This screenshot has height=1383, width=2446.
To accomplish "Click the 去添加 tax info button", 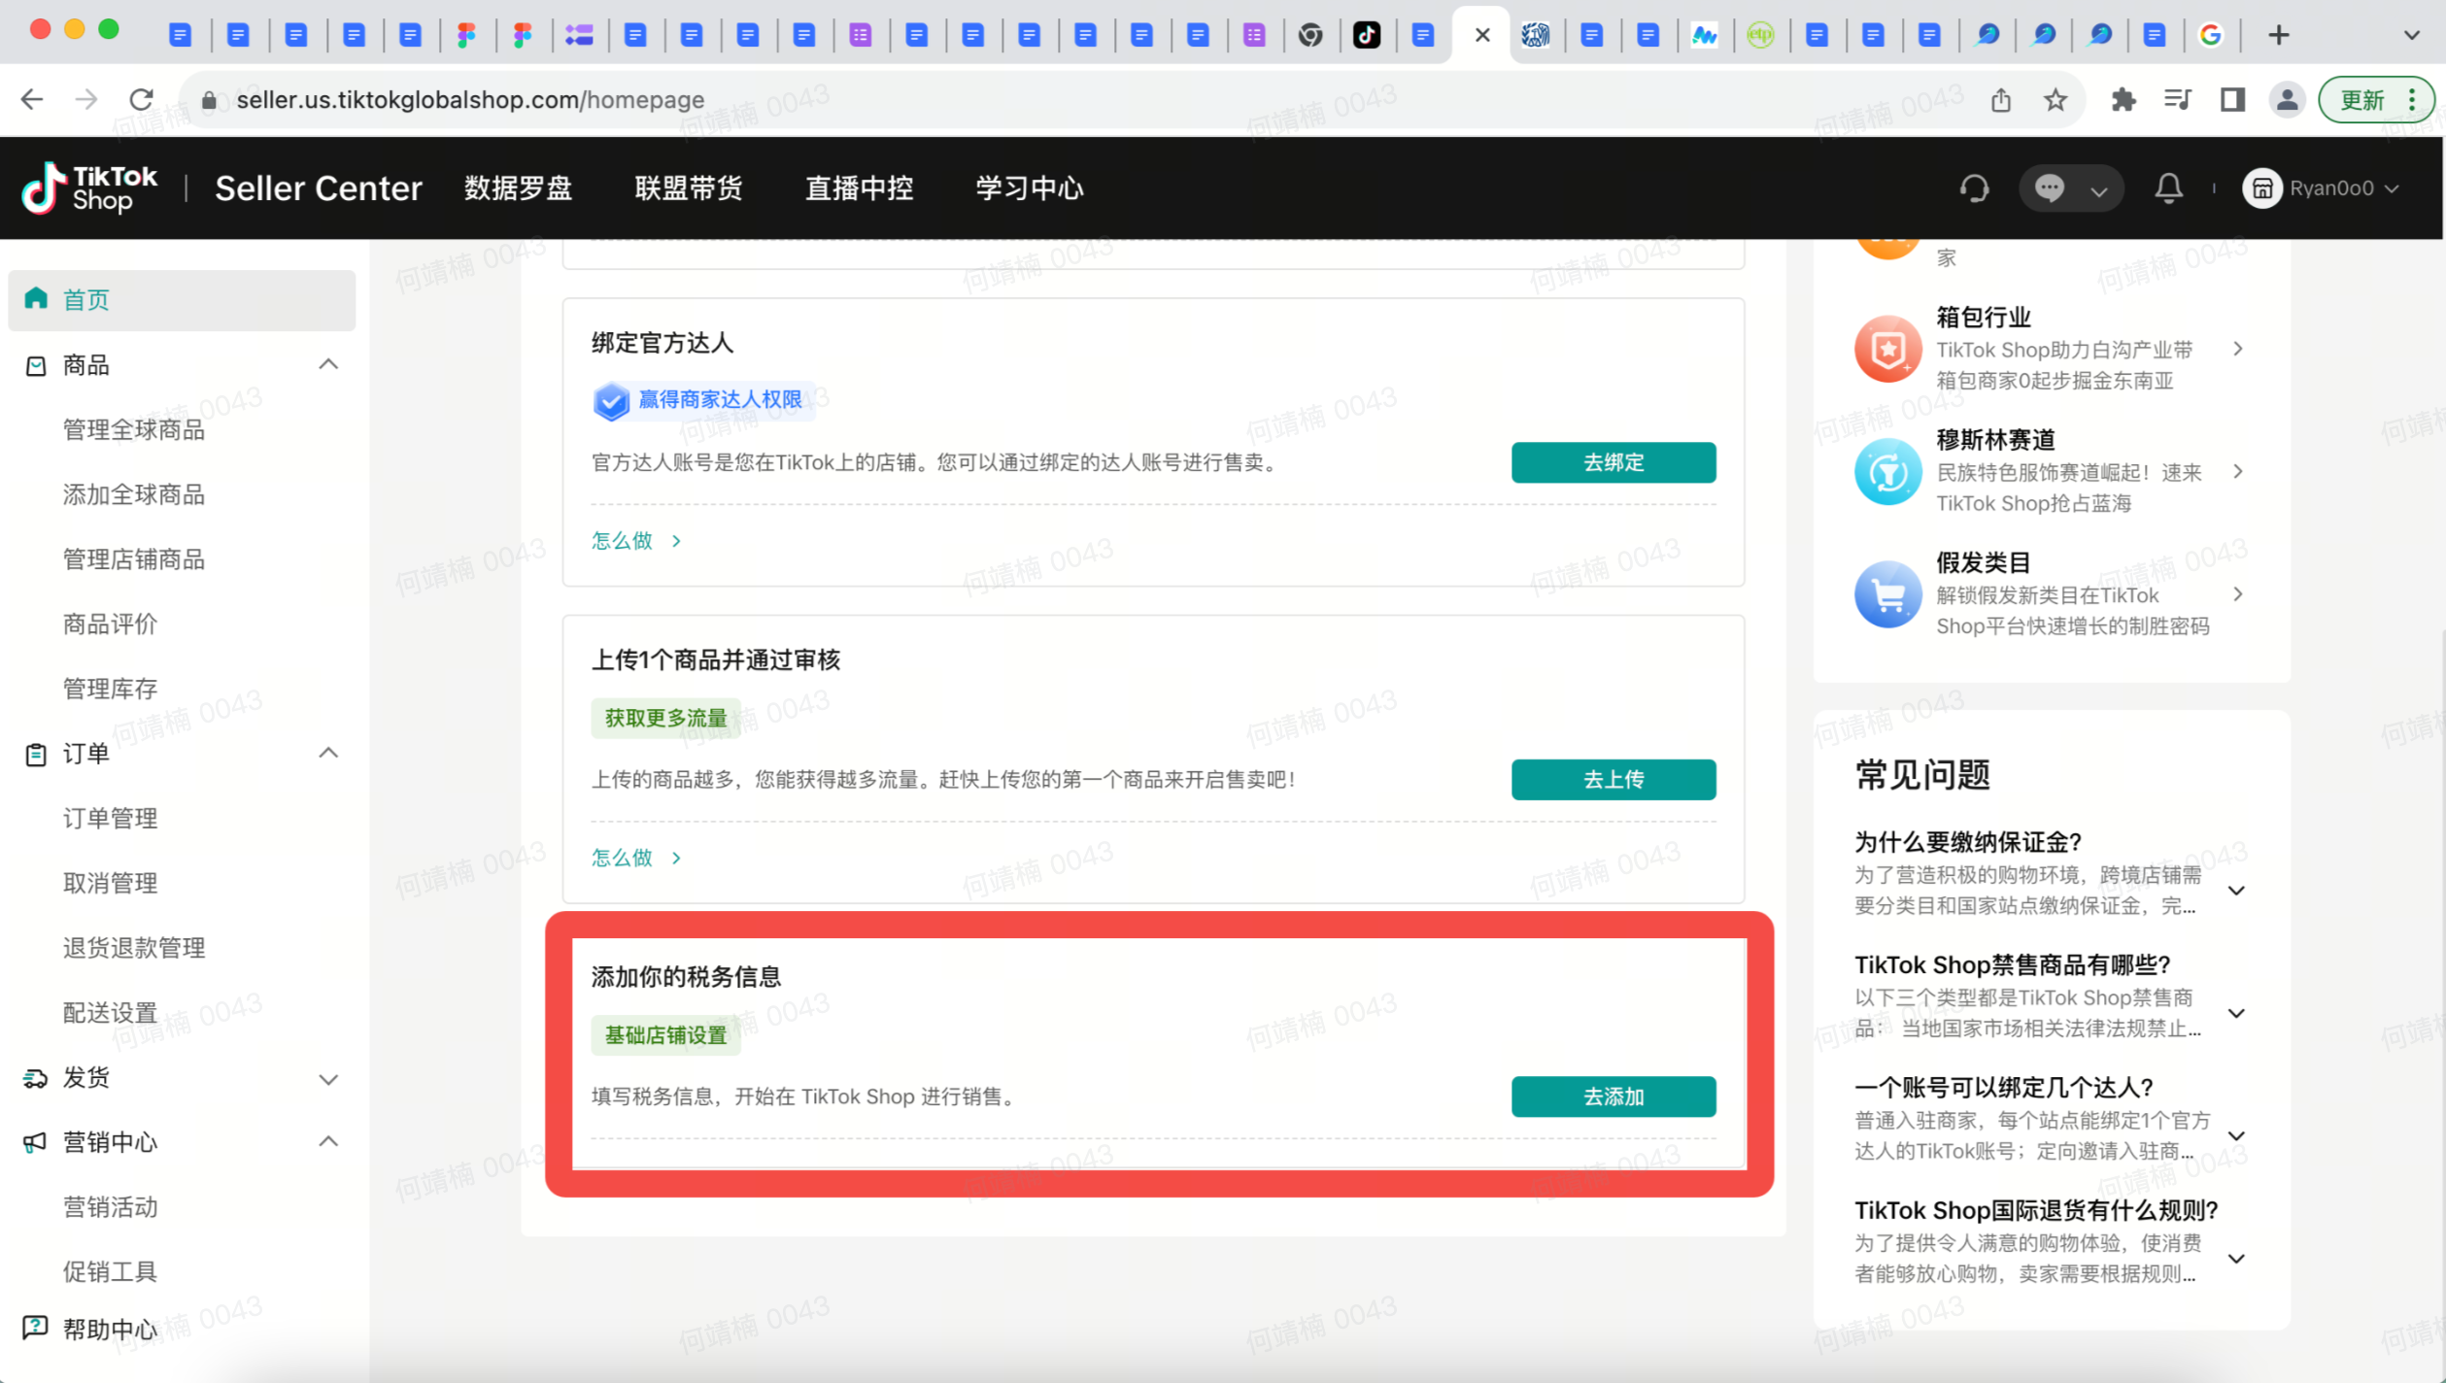I will point(1613,1096).
